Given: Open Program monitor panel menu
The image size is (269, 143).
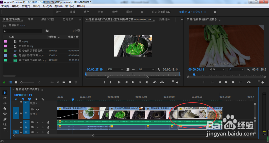Looking at the screenshot, I should 220,20.
